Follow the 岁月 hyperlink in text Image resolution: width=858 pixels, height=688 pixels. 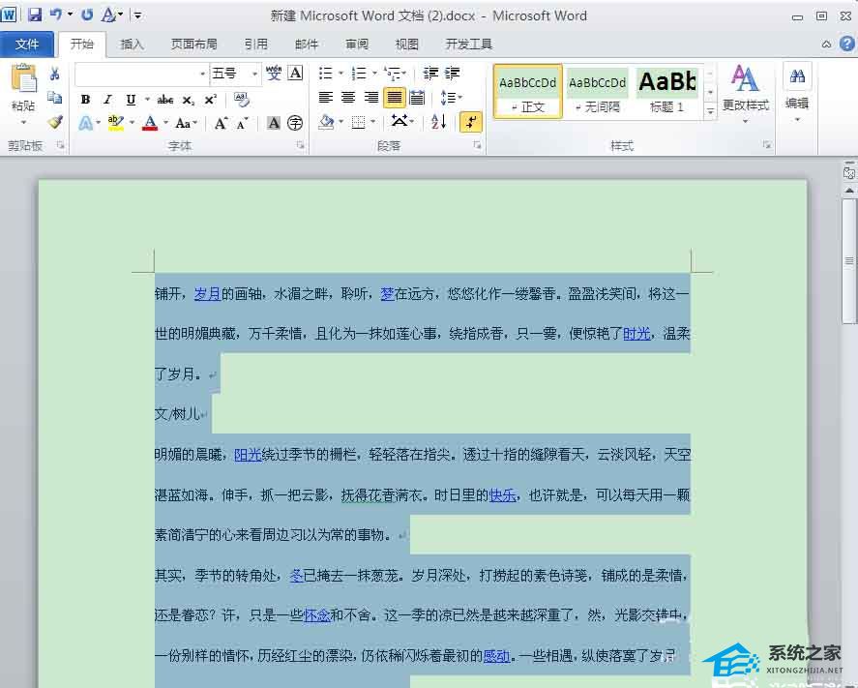[207, 294]
